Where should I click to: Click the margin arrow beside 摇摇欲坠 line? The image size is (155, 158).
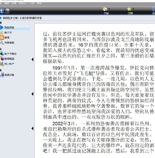32,59
